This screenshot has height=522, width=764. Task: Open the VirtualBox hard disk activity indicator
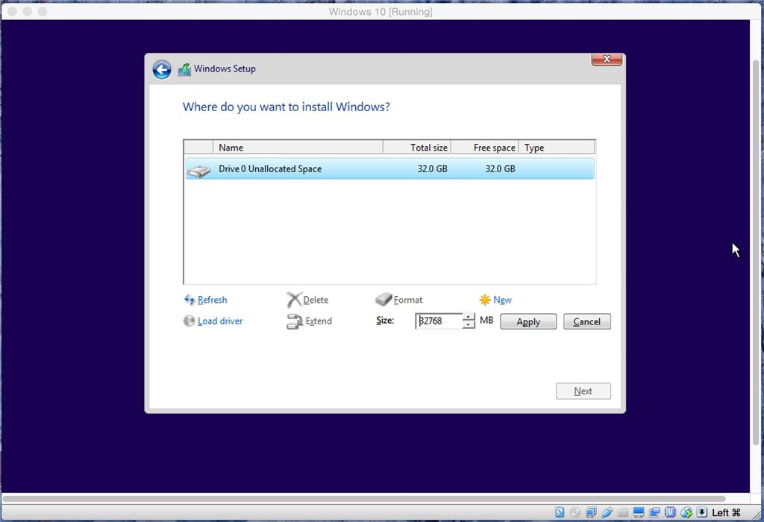tap(560, 512)
